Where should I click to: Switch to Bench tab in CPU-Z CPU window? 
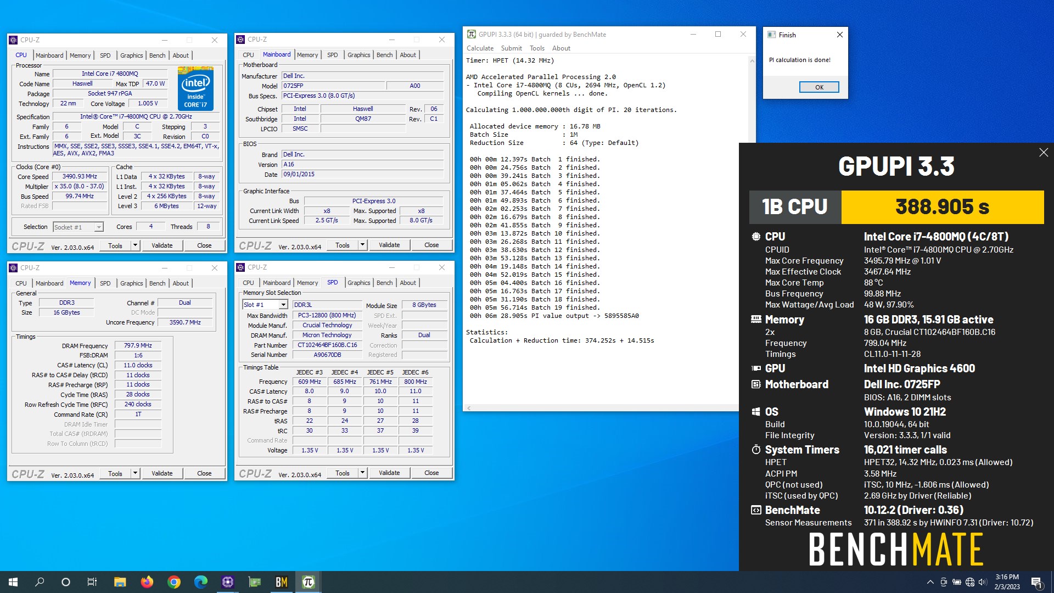[x=157, y=55]
